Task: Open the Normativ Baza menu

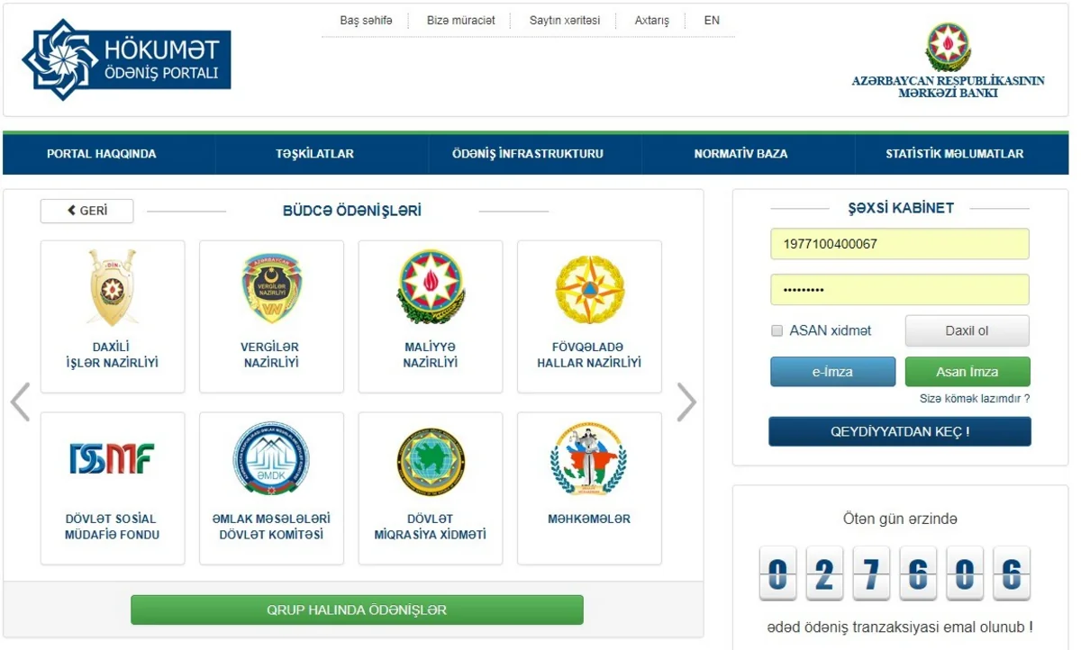Action: 740,154
